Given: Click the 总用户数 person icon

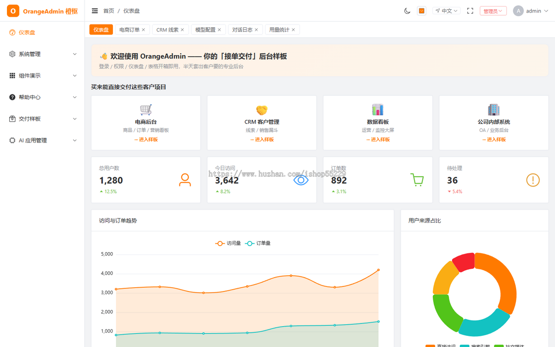Looking at the screenshot, I should click(185, 180).
